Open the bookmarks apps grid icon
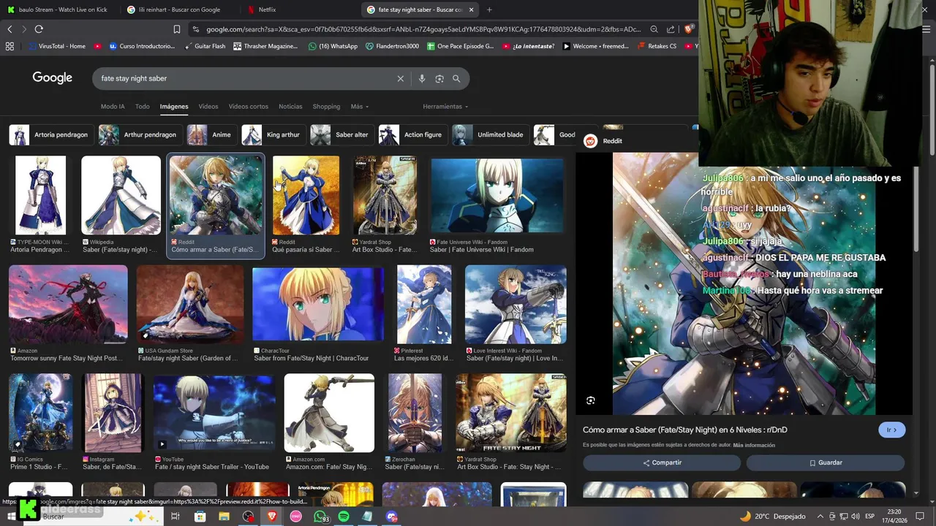 click(10, 46)
